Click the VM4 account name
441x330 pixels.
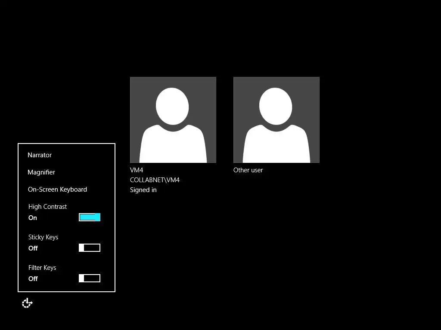[137, 170]
